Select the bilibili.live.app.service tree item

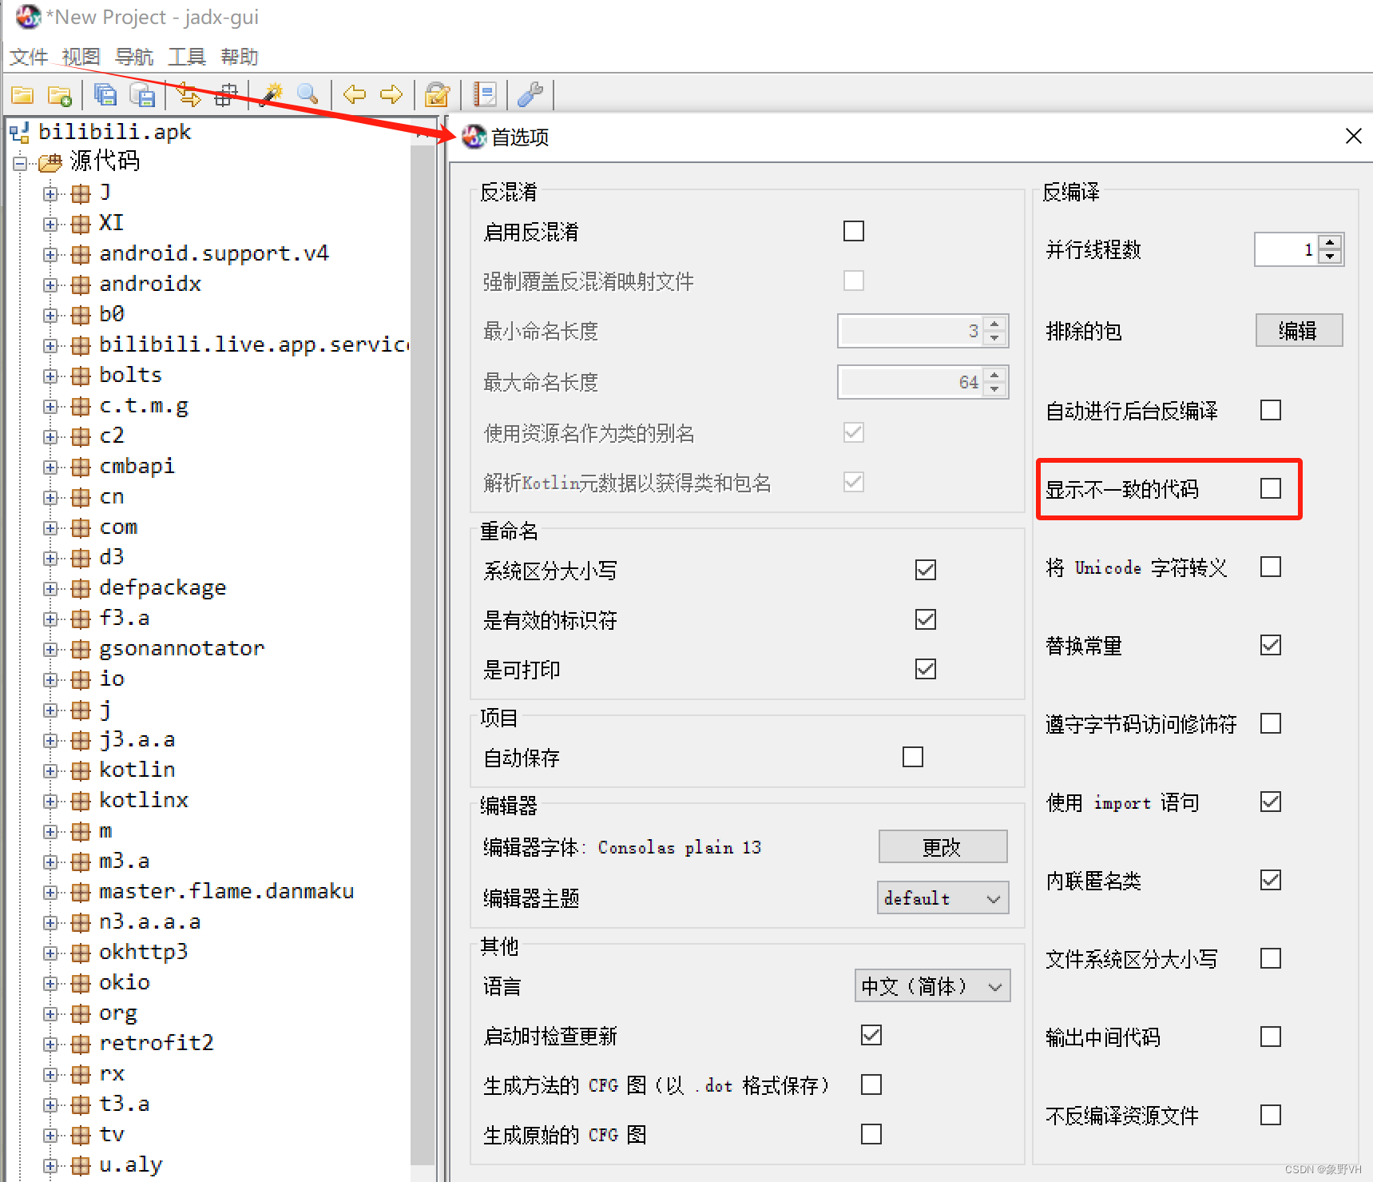(255, 344)
